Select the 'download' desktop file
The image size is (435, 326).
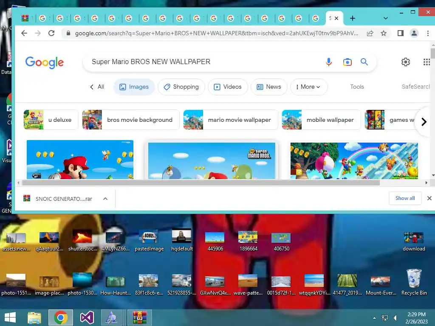[414, 241]
